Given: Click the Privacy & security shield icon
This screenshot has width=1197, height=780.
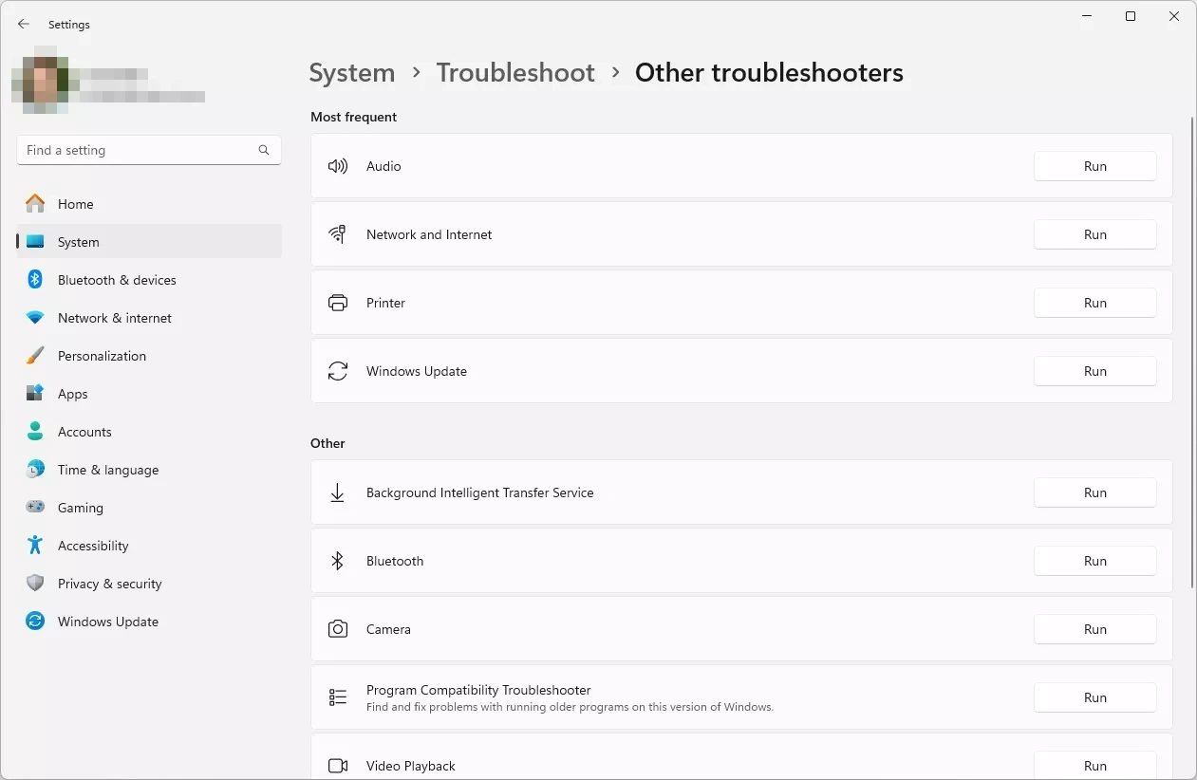Looking at the screenshot, I should 35,583.
